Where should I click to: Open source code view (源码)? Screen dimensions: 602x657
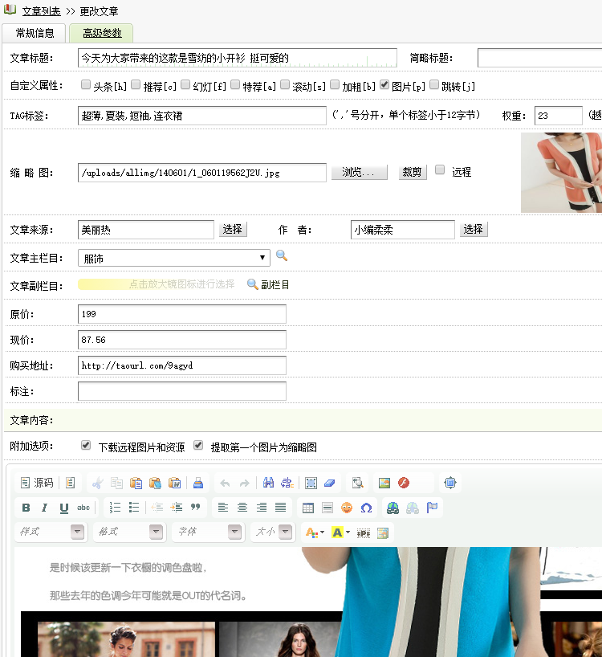(x=37, y=483)
